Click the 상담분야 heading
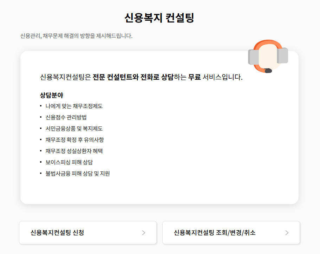This screenshot has width=320, height=254. tap(52, 95)
